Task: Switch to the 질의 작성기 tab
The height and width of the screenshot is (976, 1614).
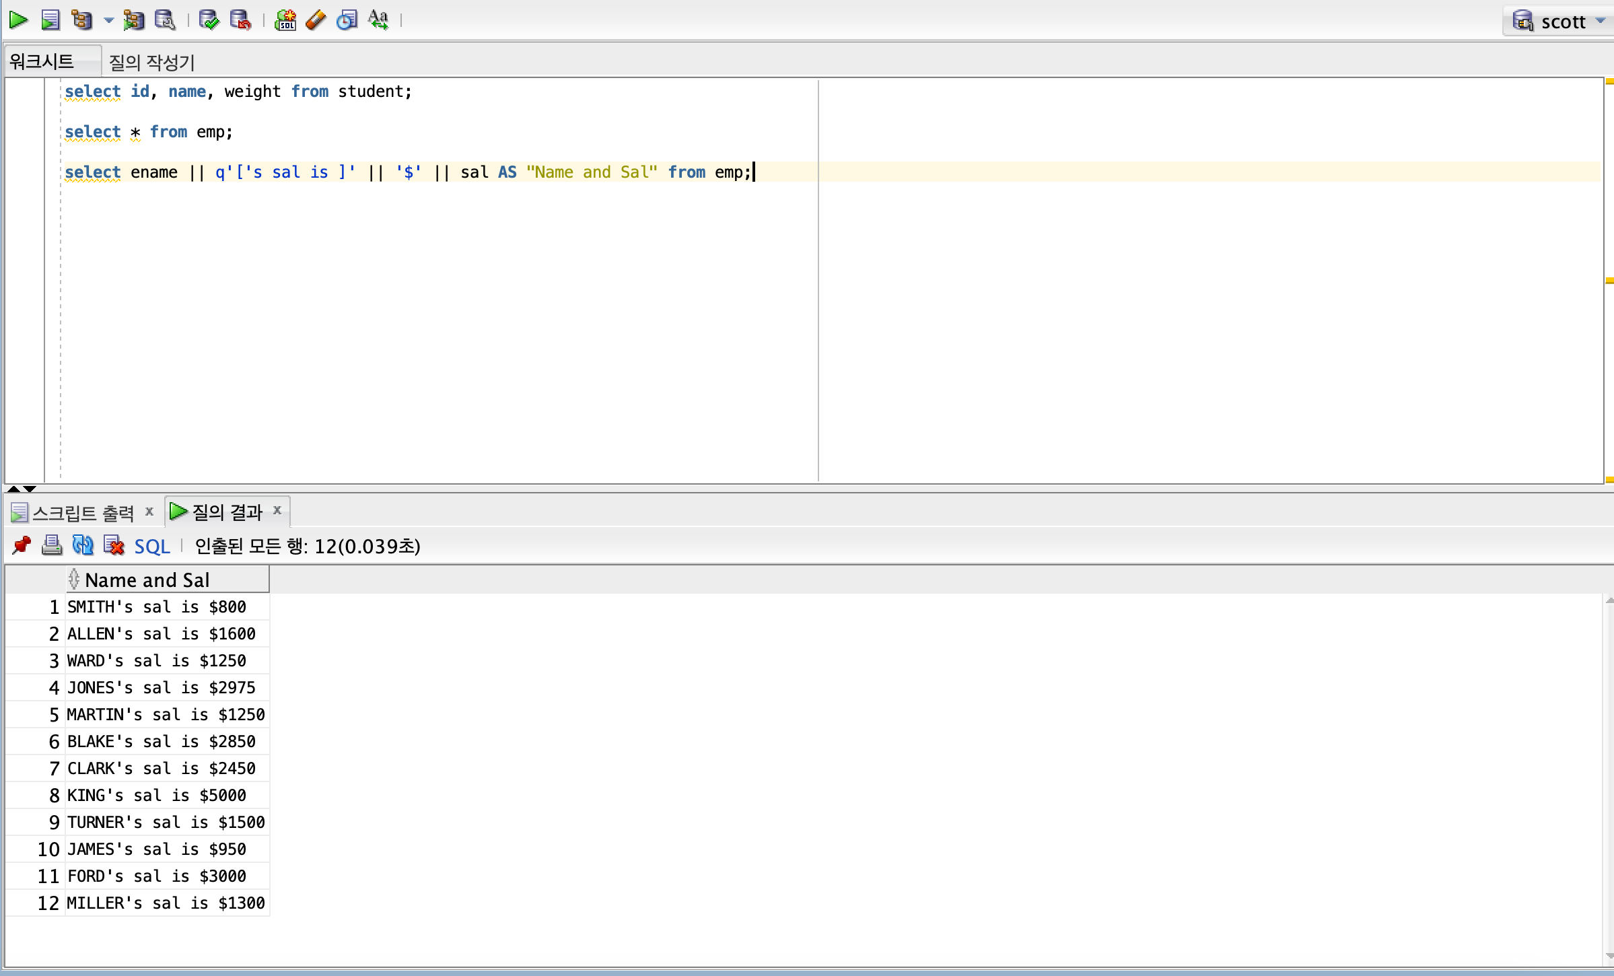Action: [151, 62]
